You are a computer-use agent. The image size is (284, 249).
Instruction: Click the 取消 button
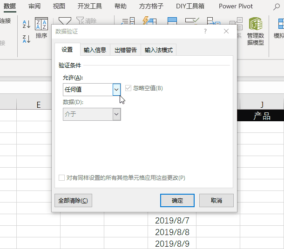(216, 201)
